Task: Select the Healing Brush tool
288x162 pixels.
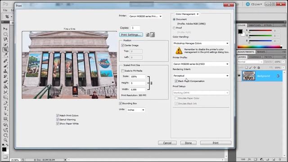Action: 5,61
